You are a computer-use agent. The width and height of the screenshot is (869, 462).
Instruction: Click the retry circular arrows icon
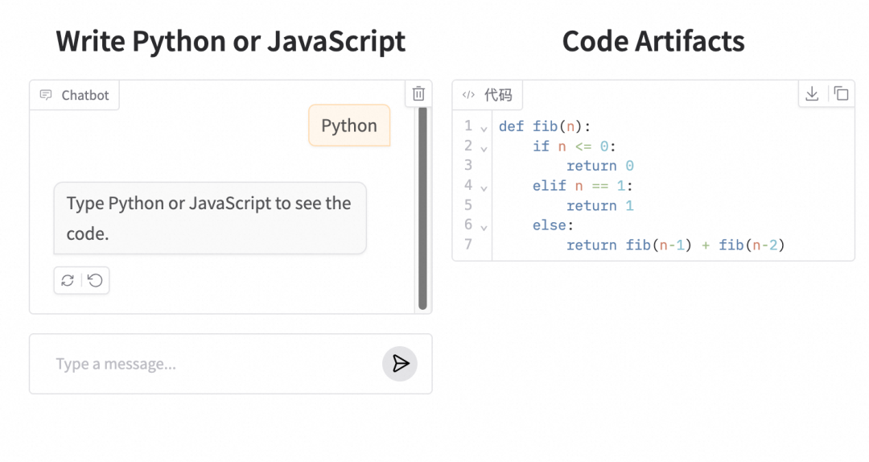coord(68,281)
